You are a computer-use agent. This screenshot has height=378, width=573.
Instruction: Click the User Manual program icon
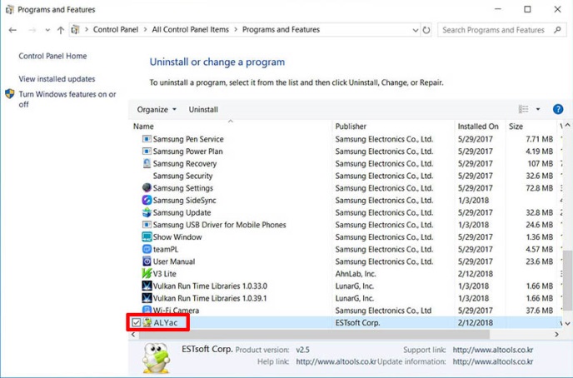pyautogui.click(x=147, y=261)
